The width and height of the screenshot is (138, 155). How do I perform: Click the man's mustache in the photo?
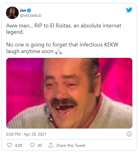64,102
